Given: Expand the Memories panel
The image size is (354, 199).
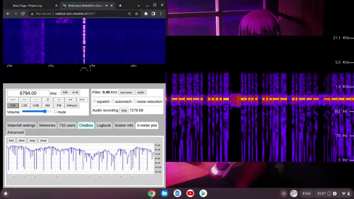Looking at the screenshot, I should tap(47, 125).
